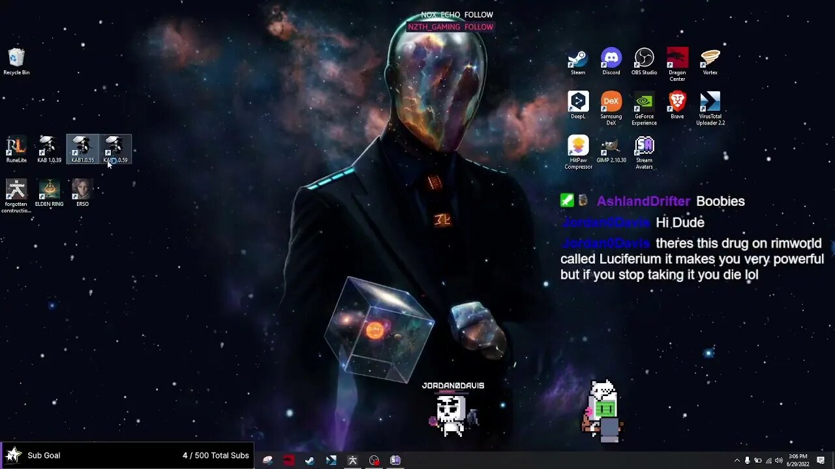Viewport: 835px width, 469px height.
Task: Launch RuneLite from the desktop
Action: click(x=16, y=150)
